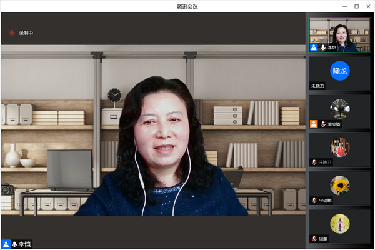Select the 晓龙 blue circle avatar tile

(x=340, y=71)
